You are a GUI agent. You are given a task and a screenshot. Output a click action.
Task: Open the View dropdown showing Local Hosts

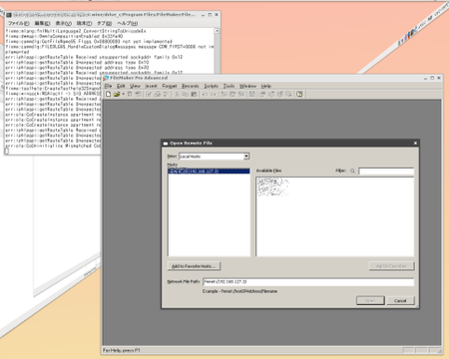point(215,157)
